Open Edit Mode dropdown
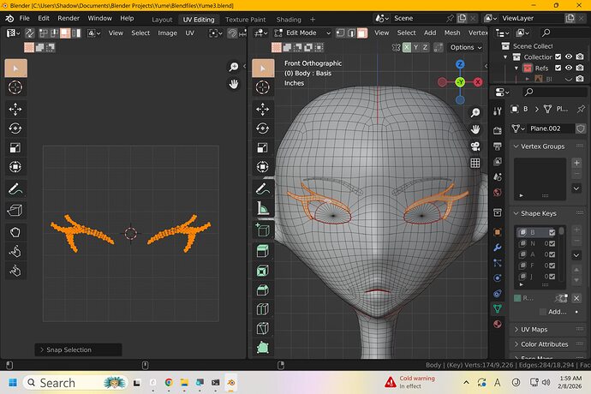 (302, 33)
